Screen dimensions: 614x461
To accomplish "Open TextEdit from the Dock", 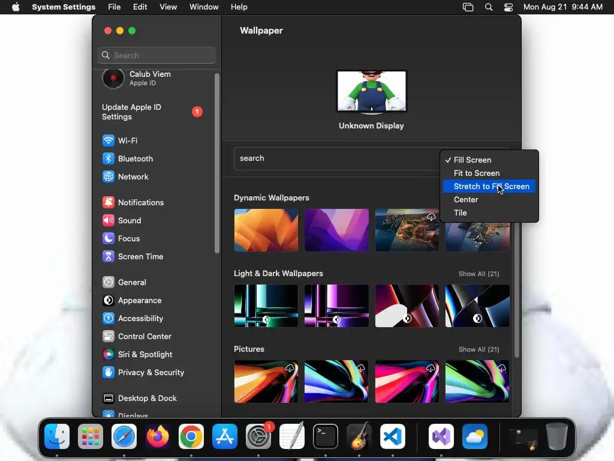I will tap(292, 436).
